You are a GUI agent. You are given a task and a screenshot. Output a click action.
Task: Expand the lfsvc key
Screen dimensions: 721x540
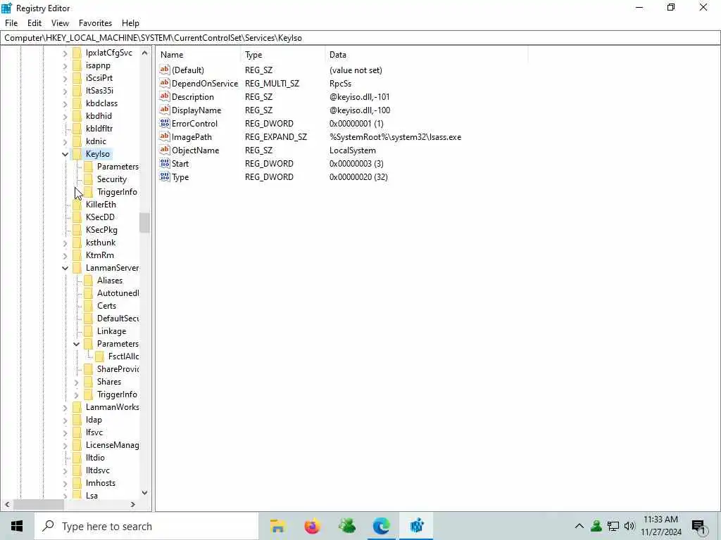(x=65, y=432)
